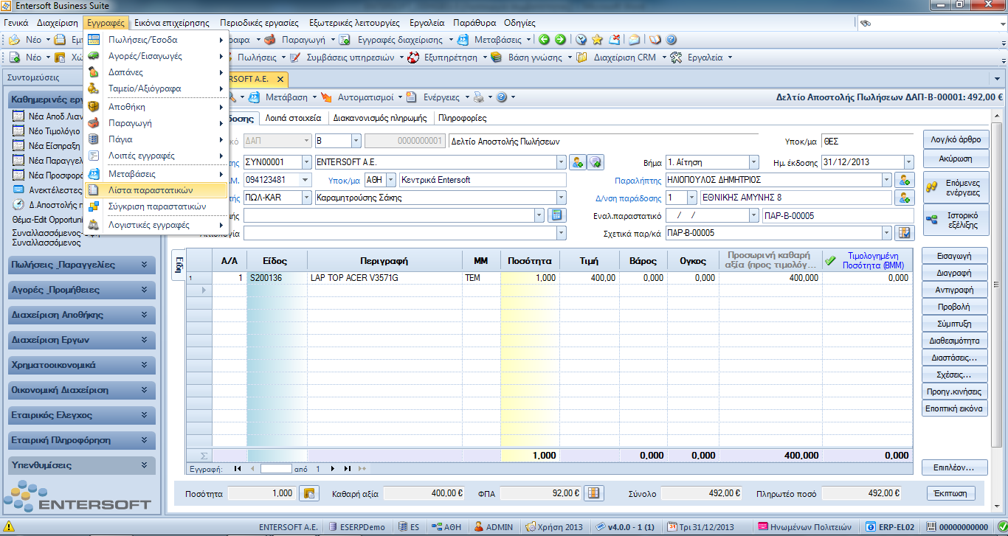The width and height of the screenshot is (1008, 536).
Task: Click Ιστορικό εξέλιξης button
Action: click(956, 220)
